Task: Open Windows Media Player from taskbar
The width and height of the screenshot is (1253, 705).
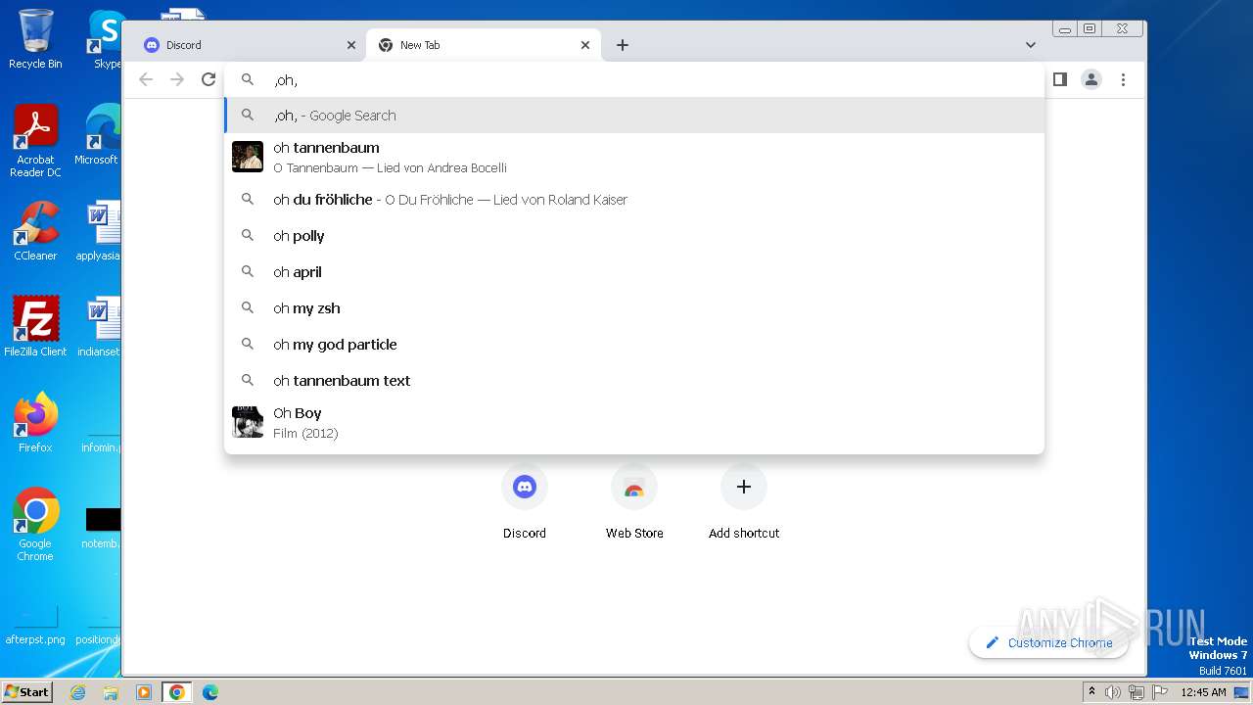Action: coord(143,692)
